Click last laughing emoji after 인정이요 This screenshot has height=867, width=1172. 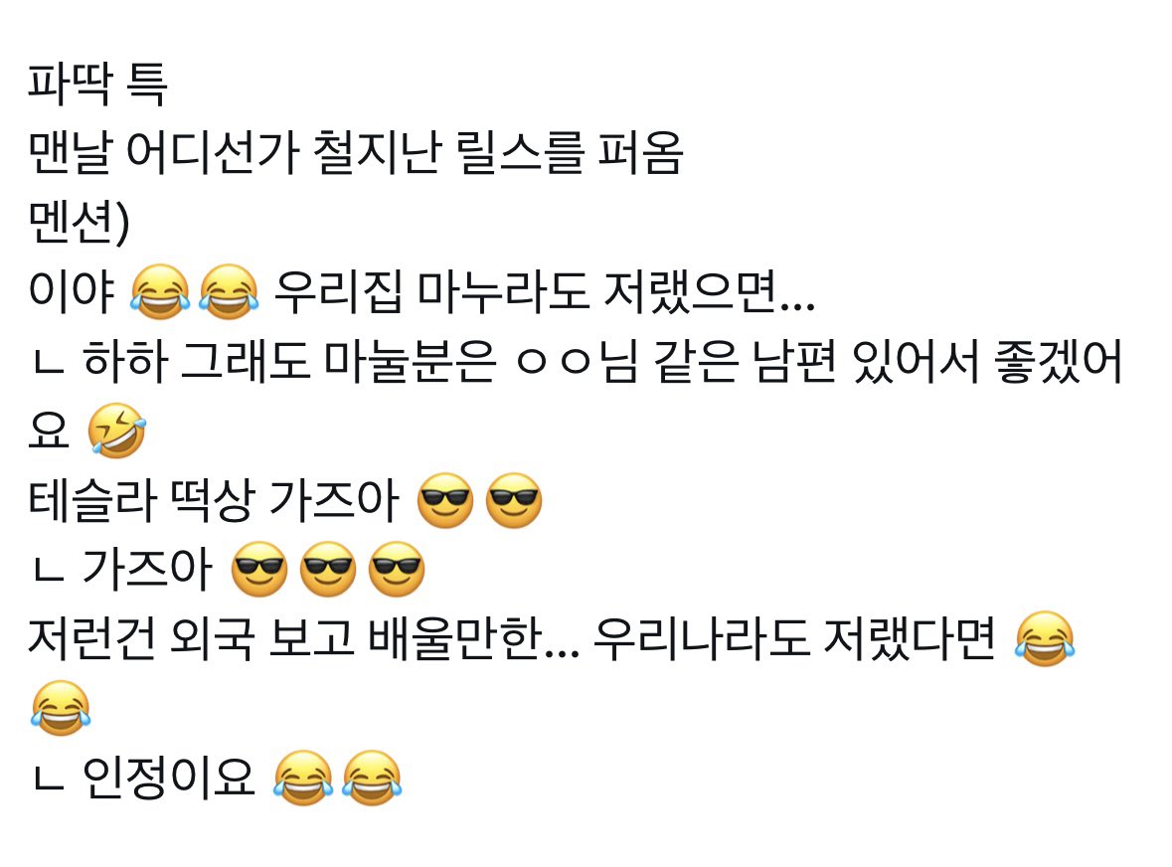(x=372, y=778)
